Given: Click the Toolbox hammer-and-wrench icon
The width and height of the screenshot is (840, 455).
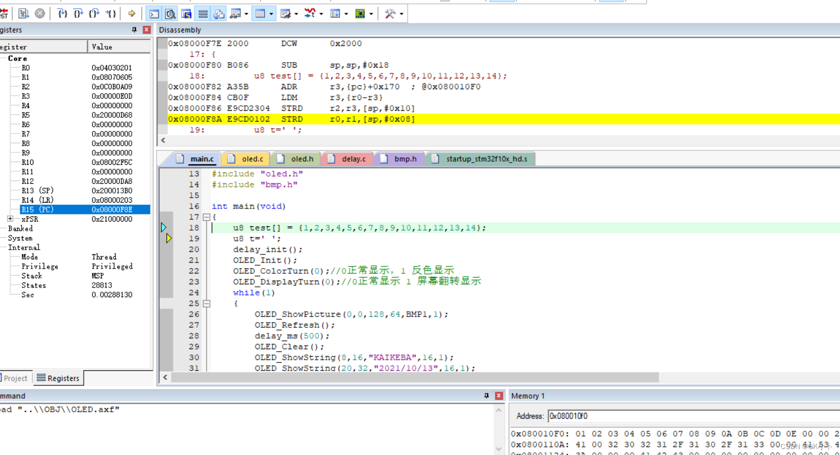Looking at the screenshot, I should coord(390,14).
